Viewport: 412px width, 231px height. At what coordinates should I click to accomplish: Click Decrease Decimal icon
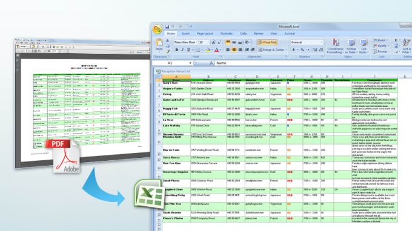click(321, 50)
